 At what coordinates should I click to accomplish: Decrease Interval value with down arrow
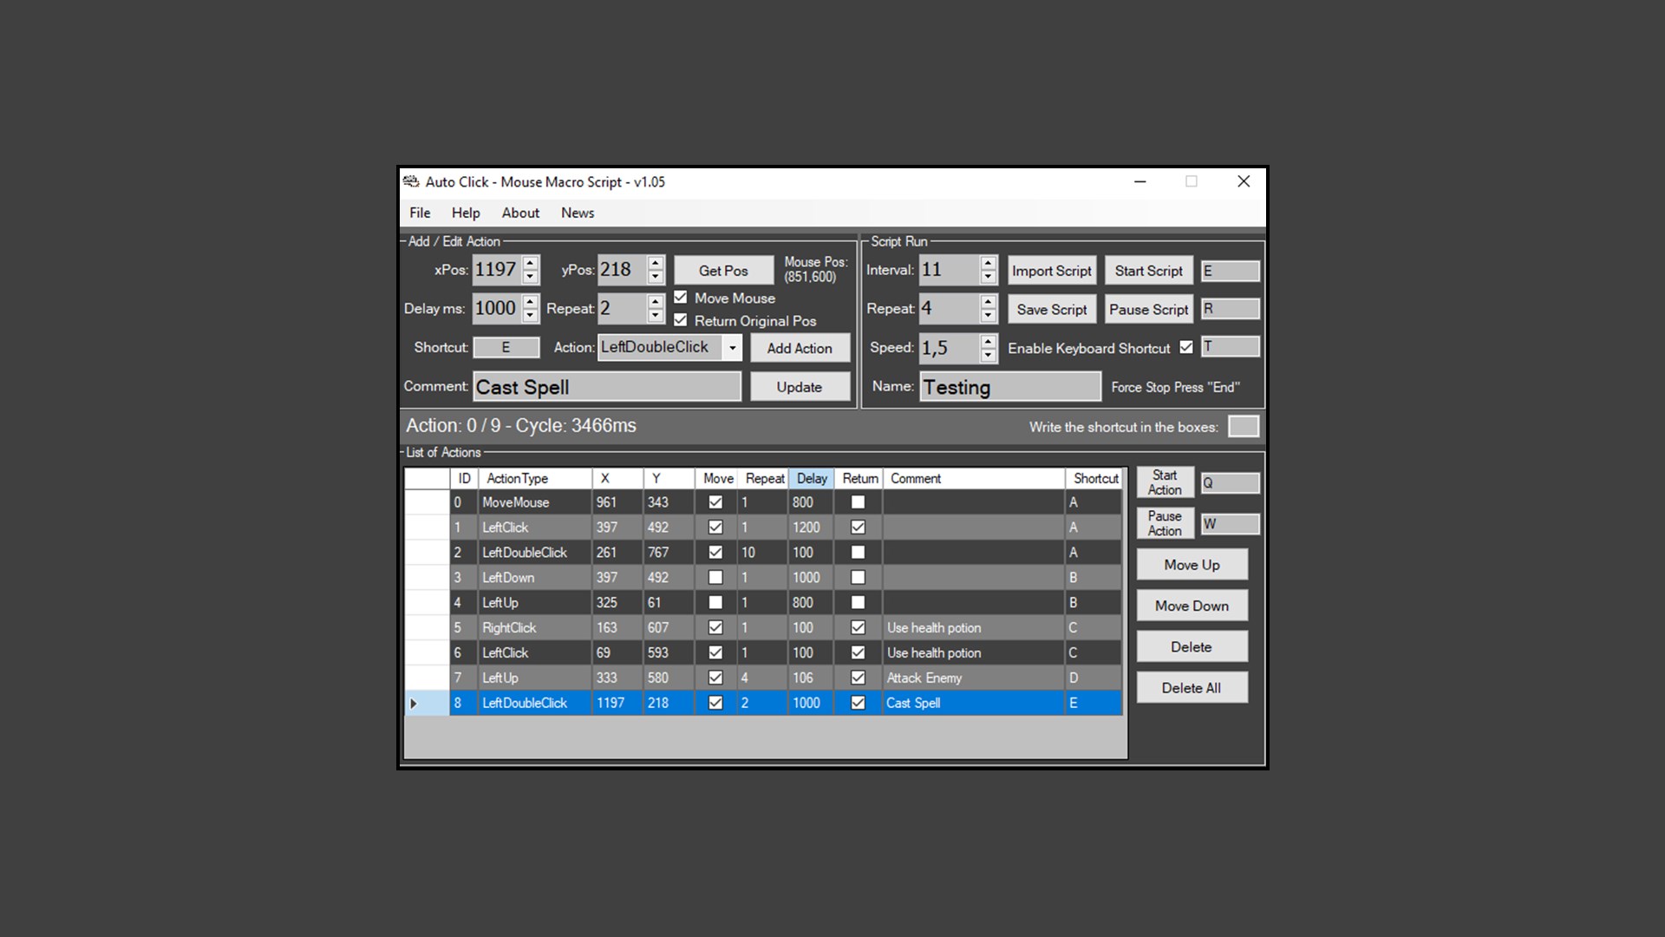coord(988,278)
